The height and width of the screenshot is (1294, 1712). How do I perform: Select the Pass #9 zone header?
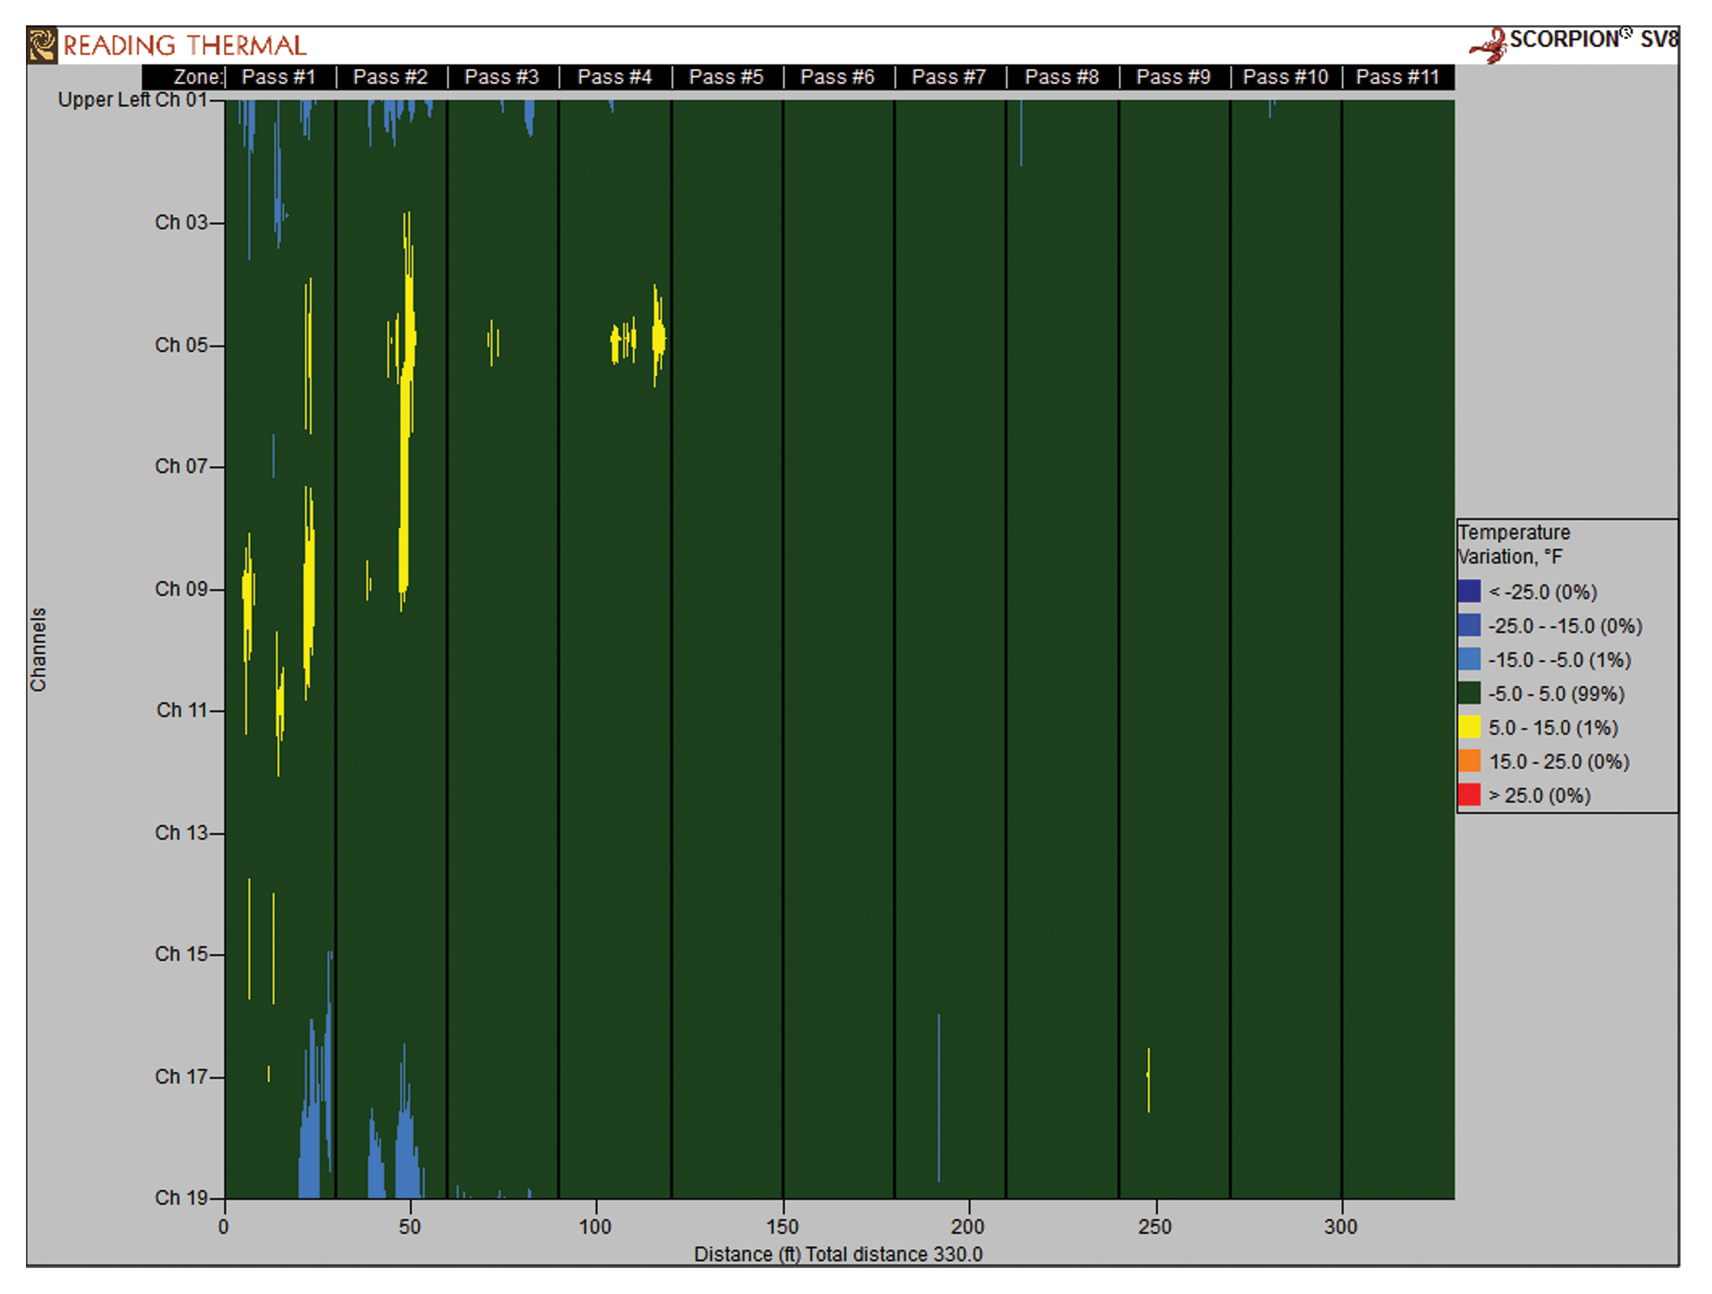pyautogui.click(x=1173, y=77)
